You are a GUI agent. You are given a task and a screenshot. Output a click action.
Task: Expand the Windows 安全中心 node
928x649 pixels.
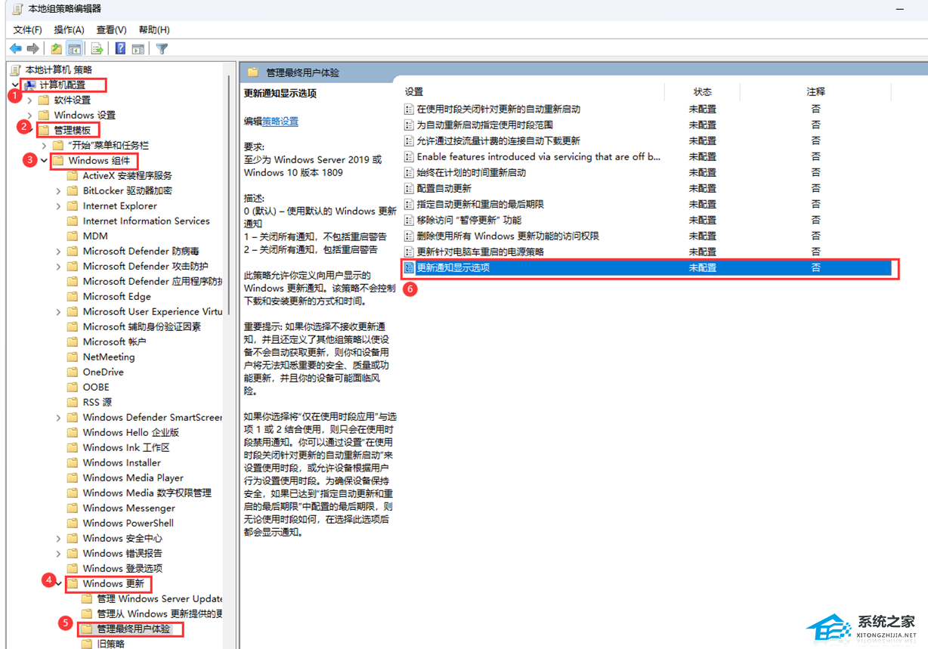pos(58,538)
